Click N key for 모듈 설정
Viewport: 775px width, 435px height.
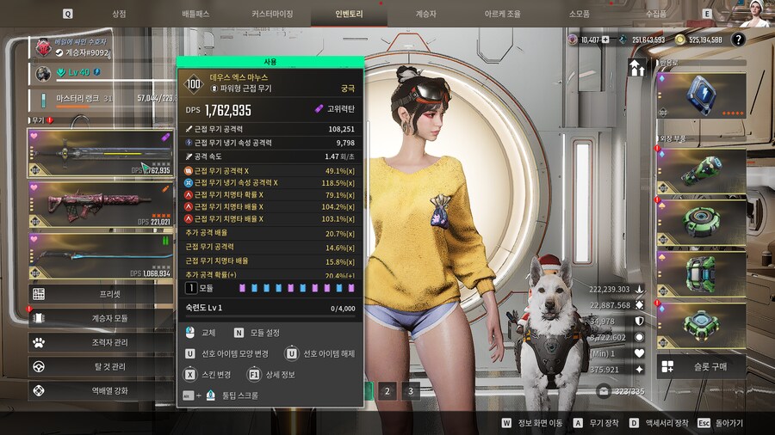click(x=239, y=333)
